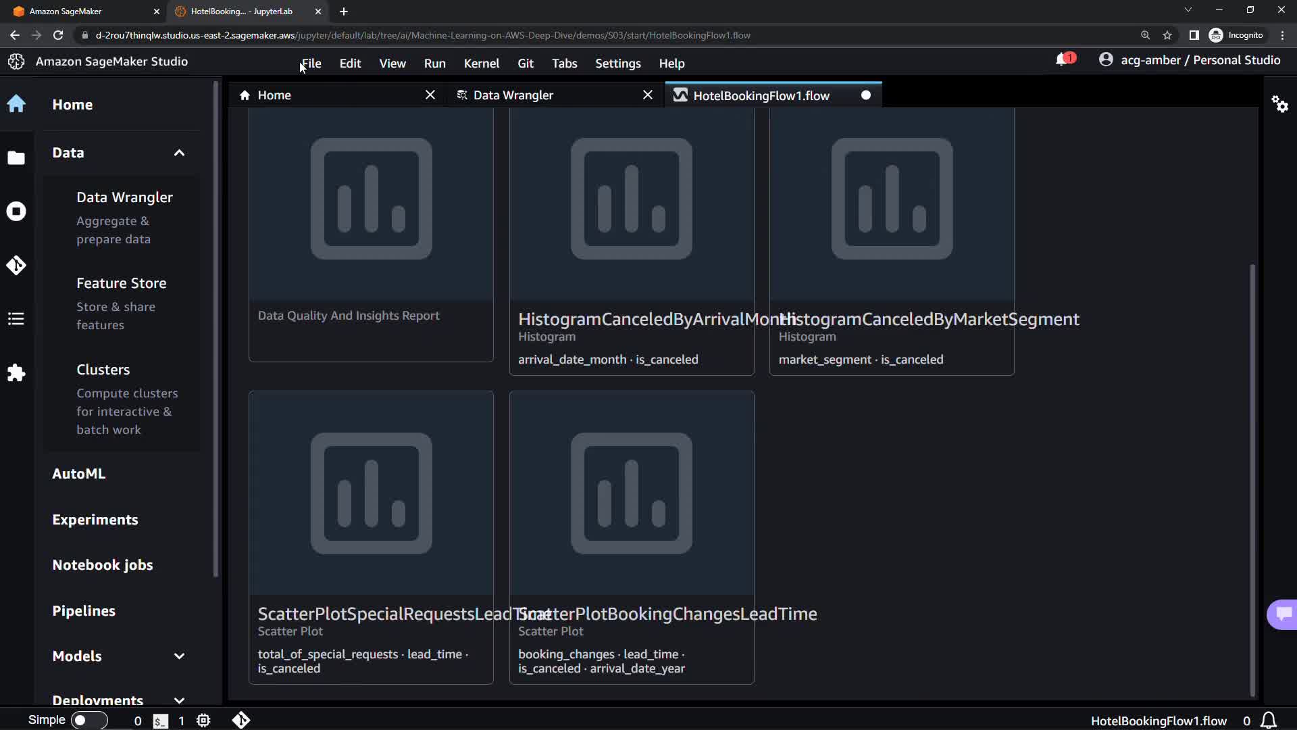
Task: Open the extensions puzzle icon
Action: point(16,373)
